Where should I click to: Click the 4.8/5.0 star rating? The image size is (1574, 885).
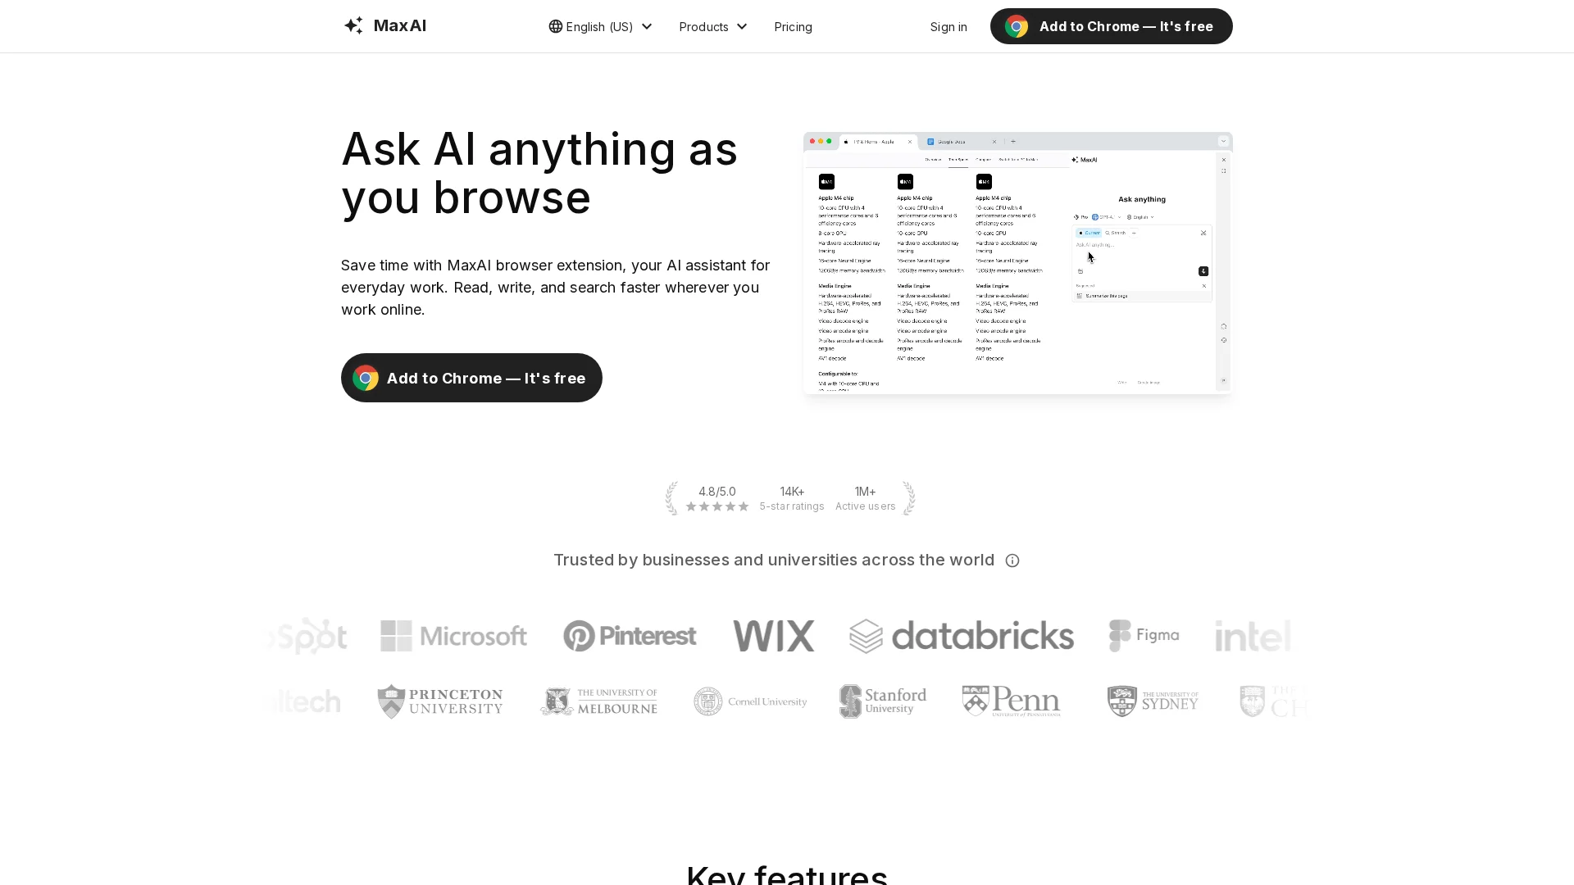pos(717,498)
